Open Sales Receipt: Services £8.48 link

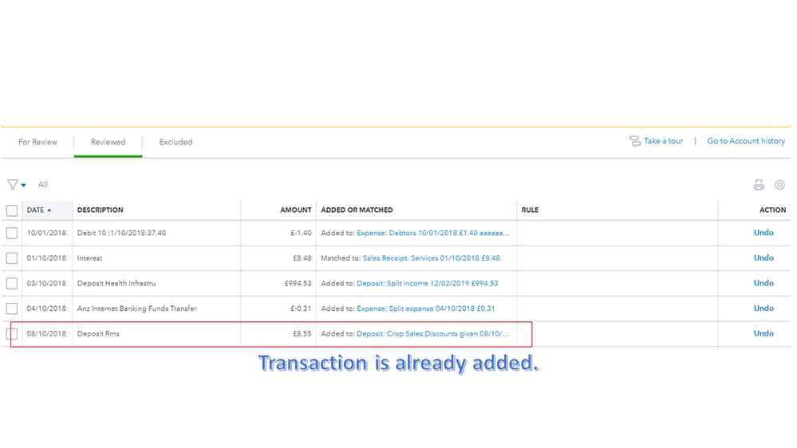[x=431, y=258]
